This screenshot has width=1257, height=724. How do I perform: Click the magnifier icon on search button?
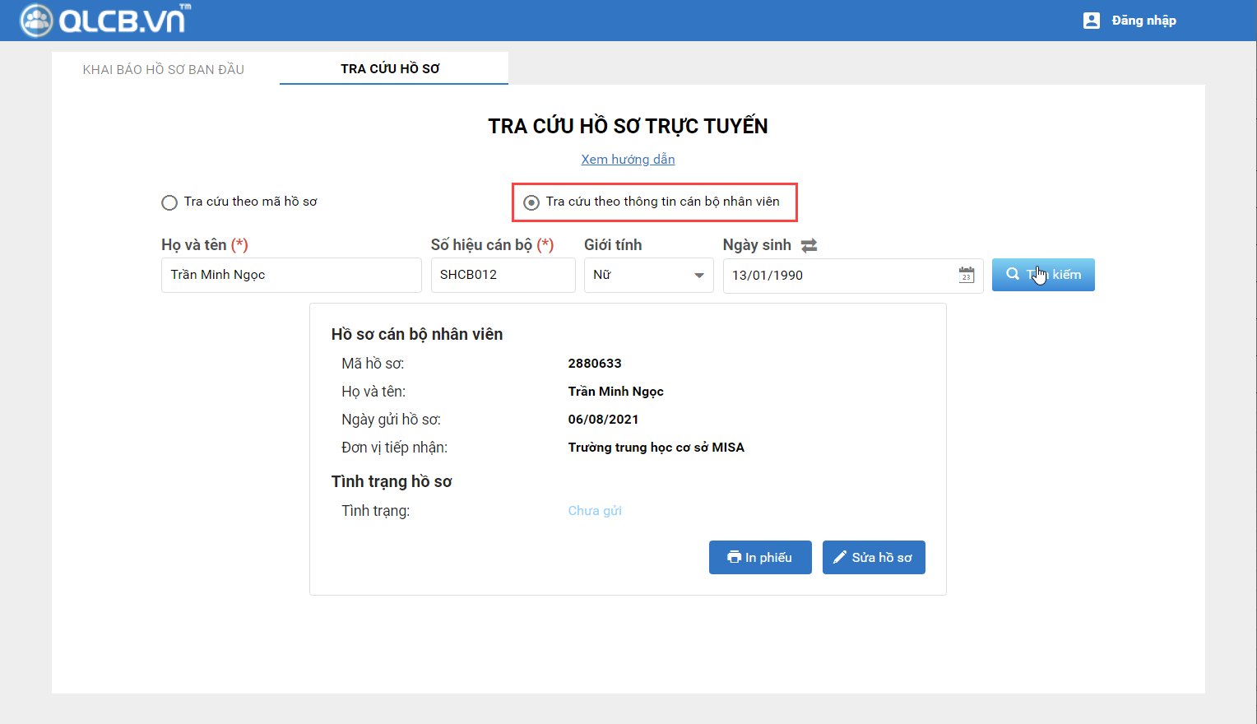(1013, 274)
